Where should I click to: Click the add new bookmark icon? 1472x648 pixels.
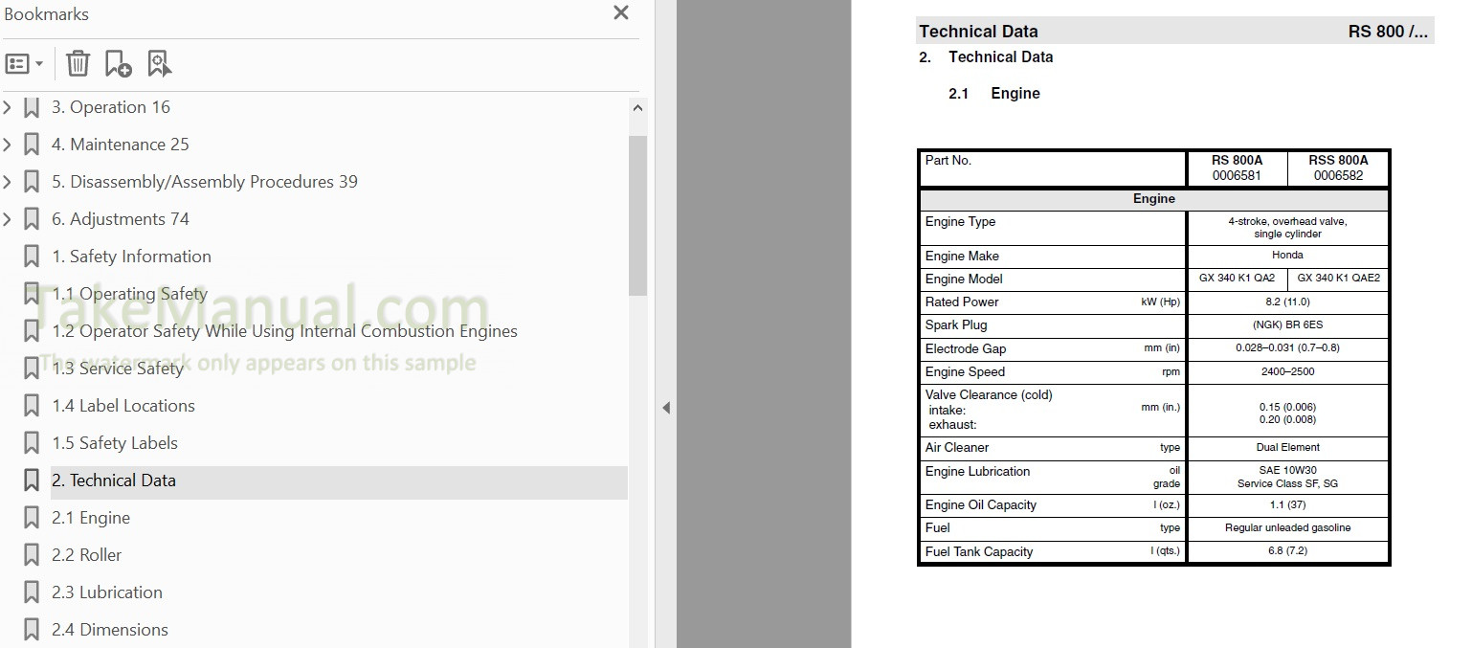click(118, 64)
